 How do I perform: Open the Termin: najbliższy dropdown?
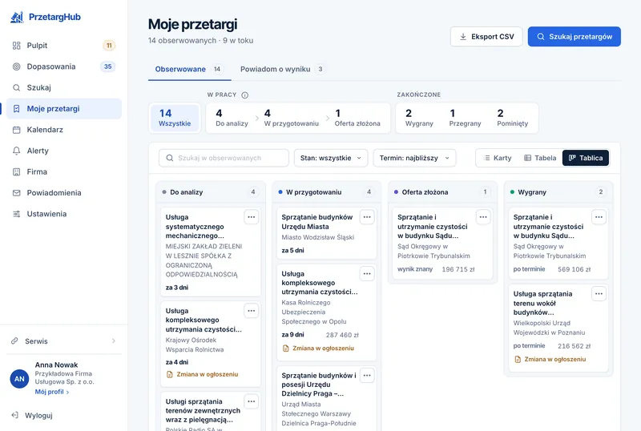coord(414,158)
